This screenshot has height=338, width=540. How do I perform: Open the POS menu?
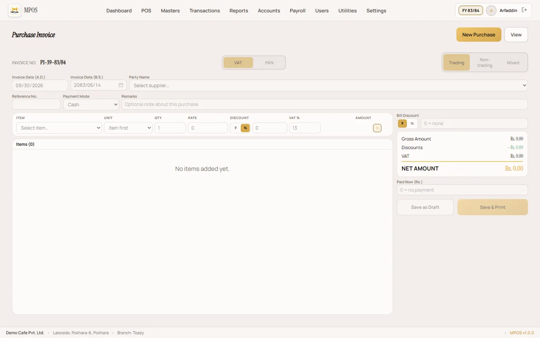click(x=146, y=10)
